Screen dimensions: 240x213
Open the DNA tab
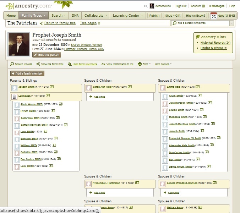click(x=75, y=16)
